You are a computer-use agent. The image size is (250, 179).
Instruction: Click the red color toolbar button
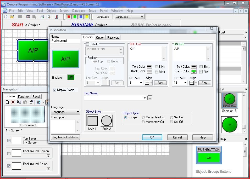[x=69, y=17]
